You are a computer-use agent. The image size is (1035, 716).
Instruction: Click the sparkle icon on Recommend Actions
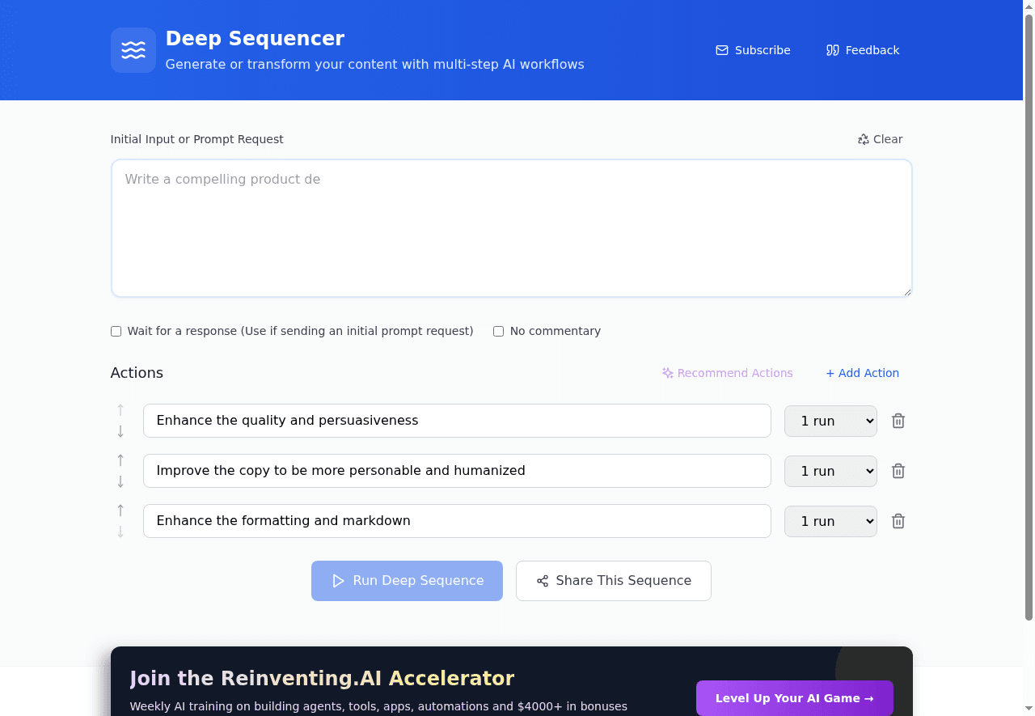(667, 373)
